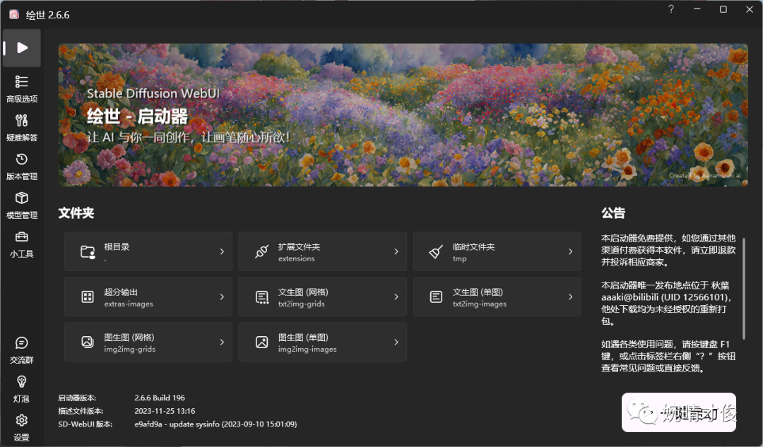Open the 文生图 (网格) folder card
The image size is (763, 447).
(323, 297)
